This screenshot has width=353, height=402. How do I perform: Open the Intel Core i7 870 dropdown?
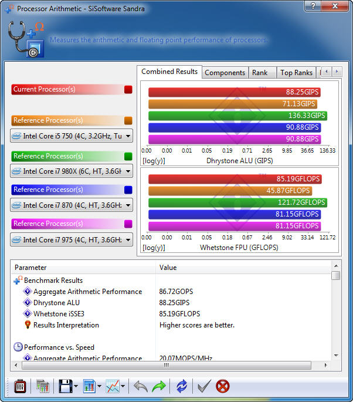(72, 205)
